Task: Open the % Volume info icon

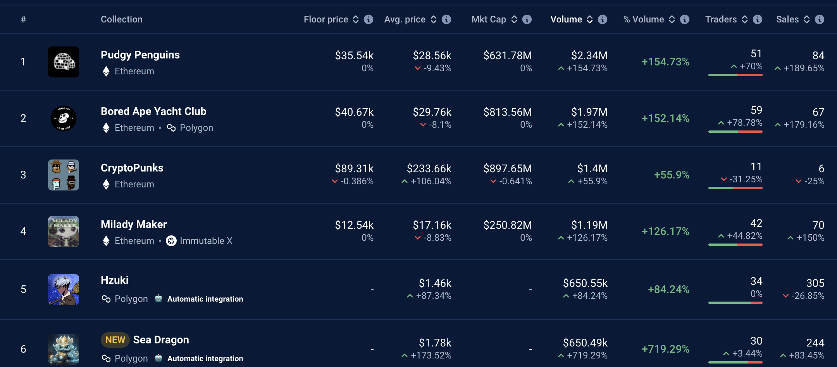Action: [685, 19]
